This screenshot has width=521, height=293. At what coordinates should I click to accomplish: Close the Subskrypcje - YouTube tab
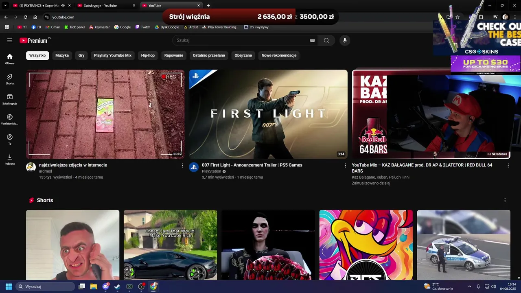click(134, 6)
